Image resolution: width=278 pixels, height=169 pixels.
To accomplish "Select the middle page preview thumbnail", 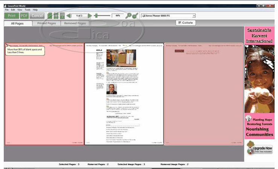I will (x=124, y=94).
